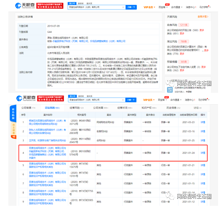Switch to 司法风险 999+ tab
223x210 pixels.
[x=52, y=108]
